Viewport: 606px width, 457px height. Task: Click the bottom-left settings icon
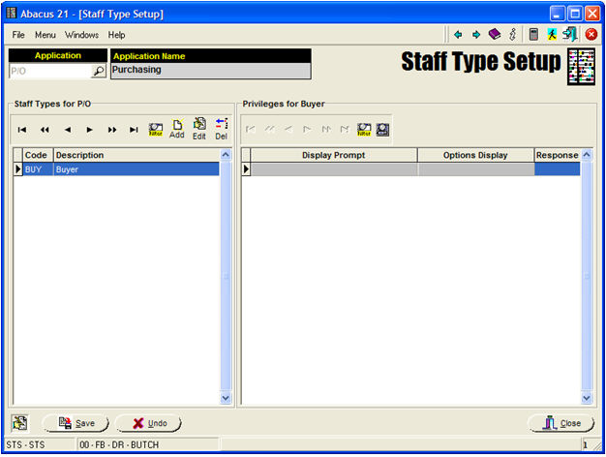pos(19,423)
